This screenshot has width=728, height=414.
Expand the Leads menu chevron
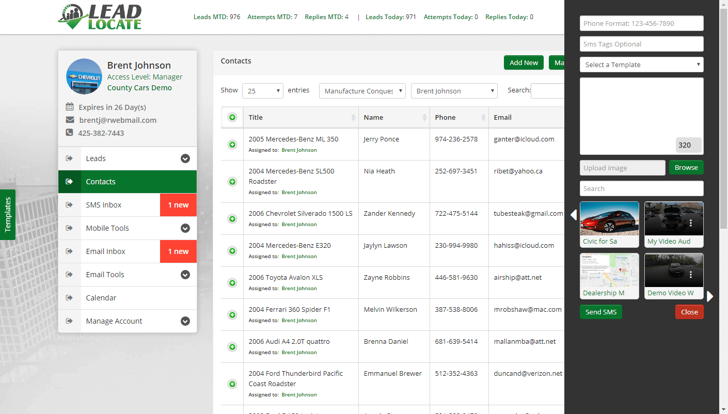click(185, 158)
